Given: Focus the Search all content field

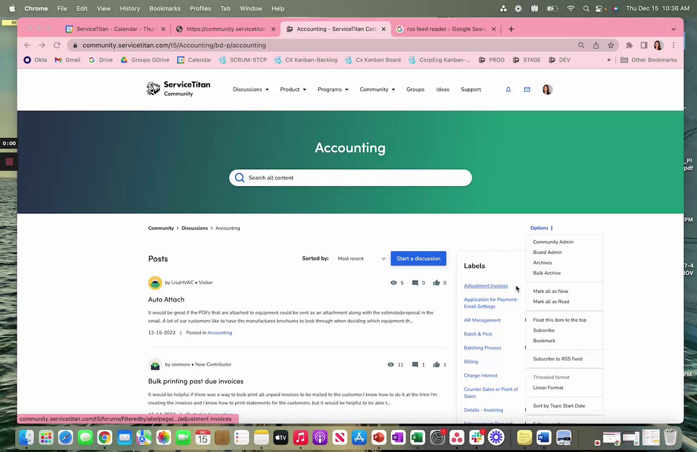Looking at the screenshot, I should click(350, 177).
